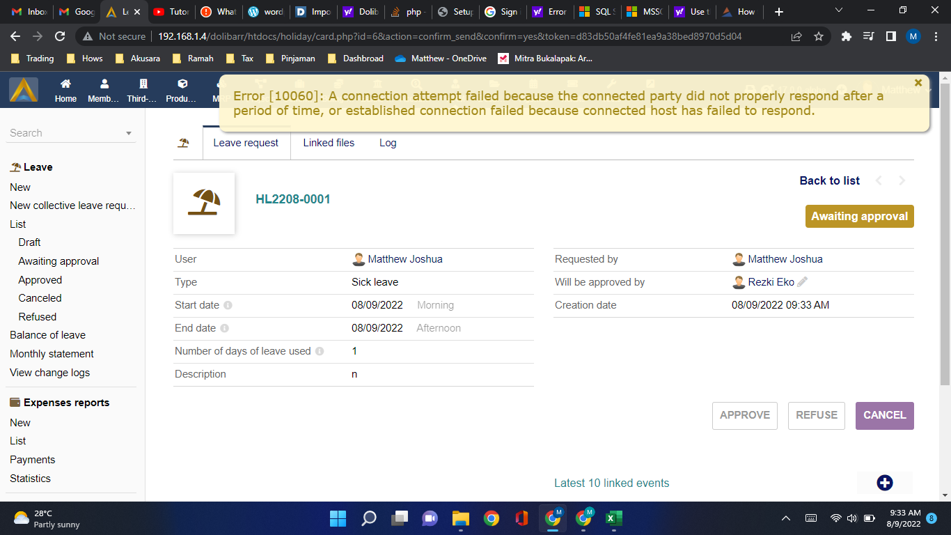This screenshot has height=535, width=951.
Task: Create New expense report in sidebar
Action: 20,423
